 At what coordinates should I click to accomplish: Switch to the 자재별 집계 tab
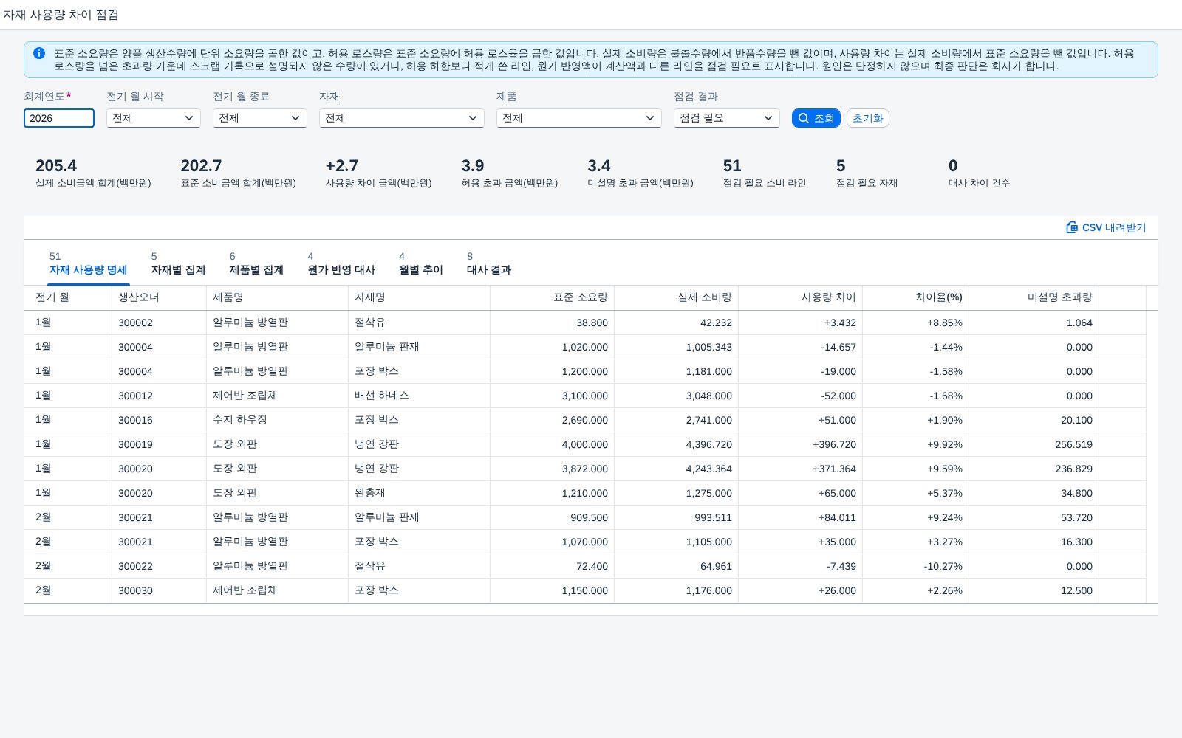click(x=178, y=264)
